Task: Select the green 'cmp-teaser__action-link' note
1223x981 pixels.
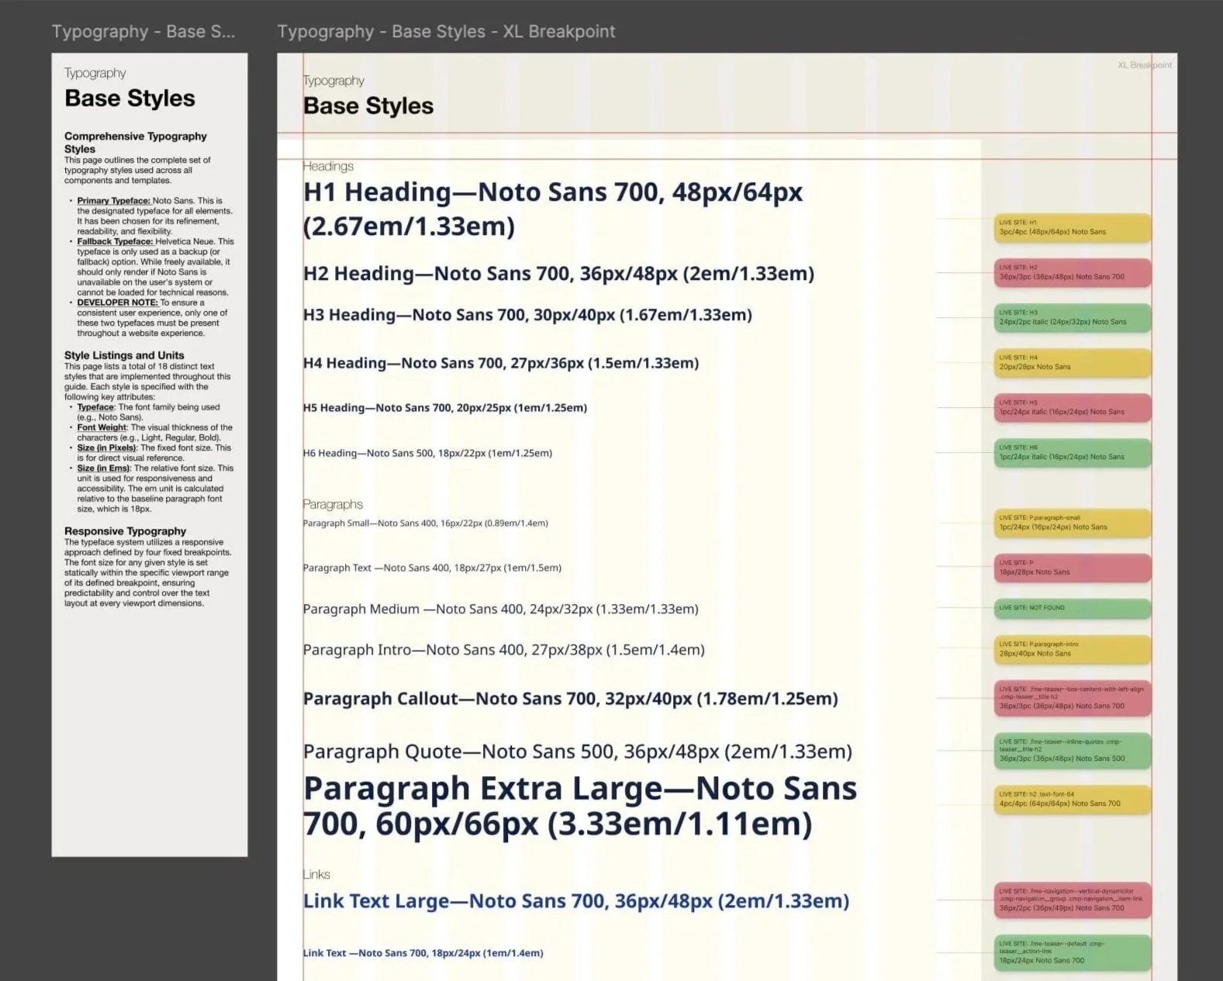Action: point(1073,953)
